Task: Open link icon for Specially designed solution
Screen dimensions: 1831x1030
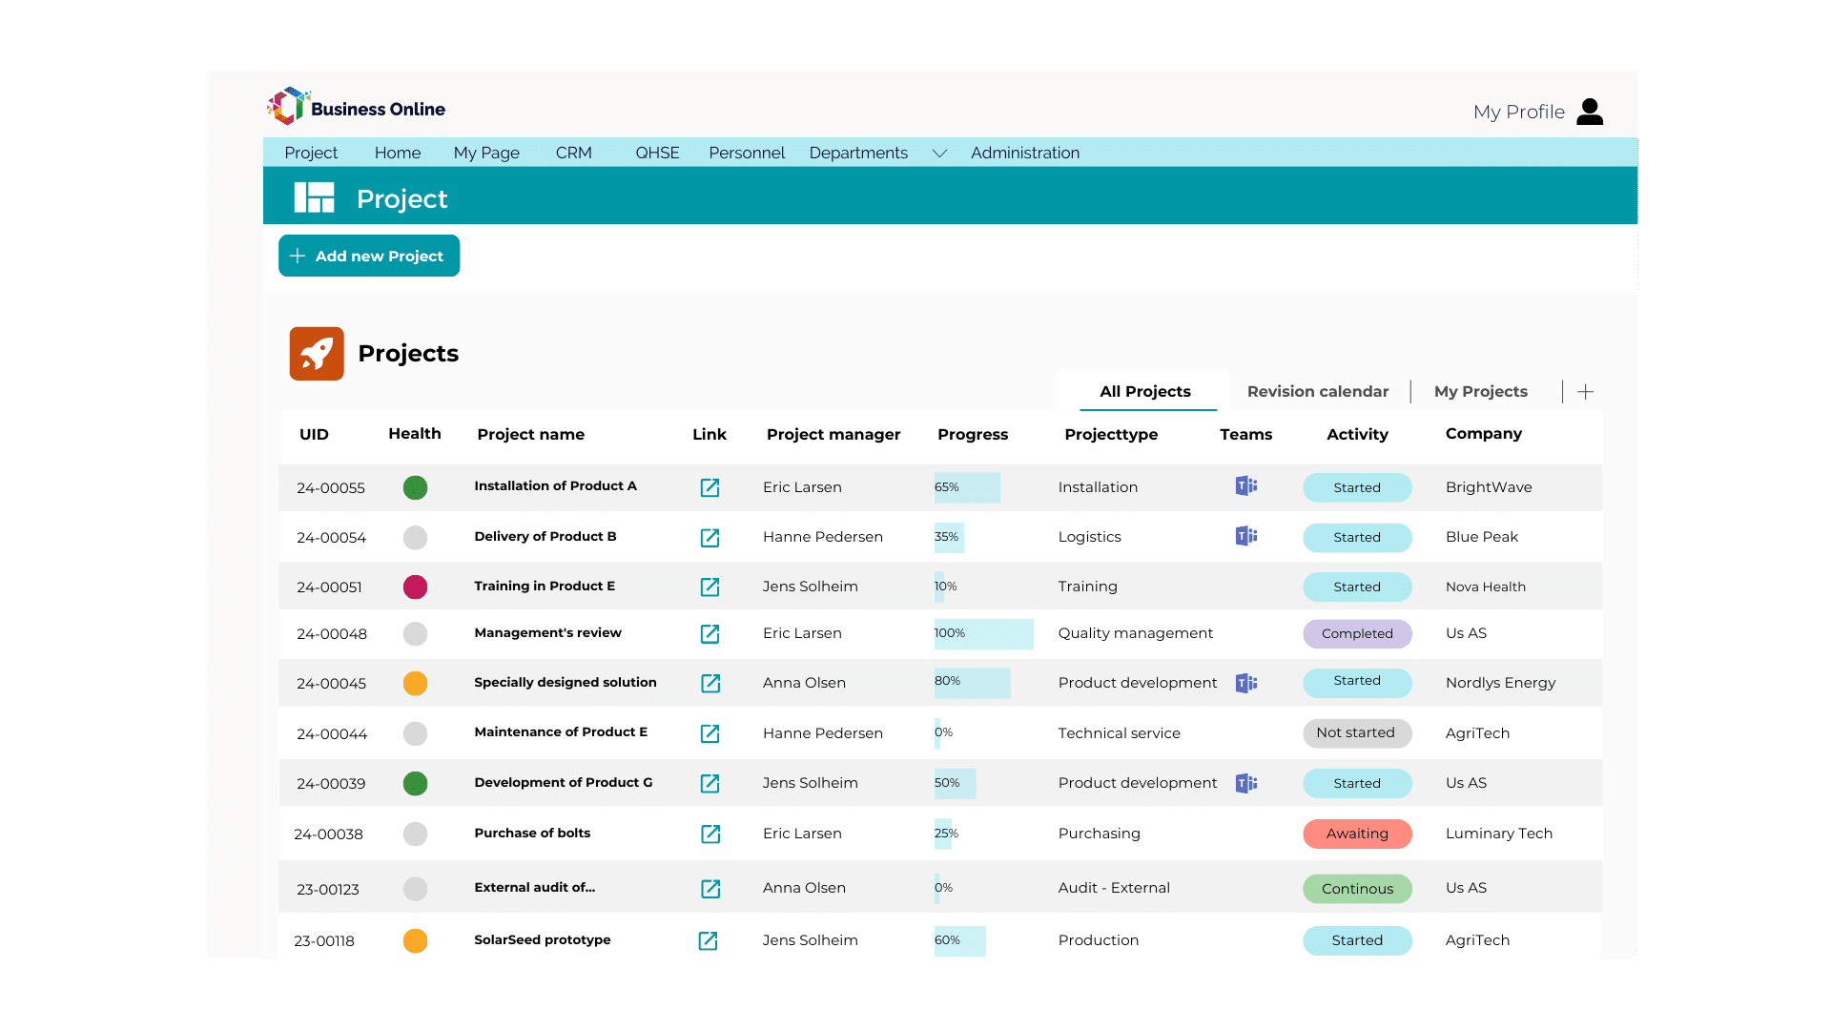Action: (x=710, y=683)
